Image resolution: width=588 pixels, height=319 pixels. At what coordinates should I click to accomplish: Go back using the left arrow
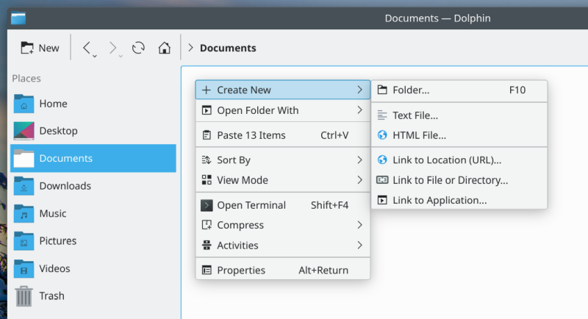pos(87,48)
